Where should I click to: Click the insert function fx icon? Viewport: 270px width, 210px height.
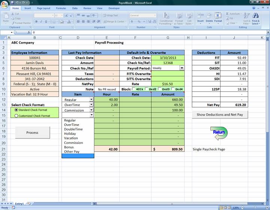29,33
